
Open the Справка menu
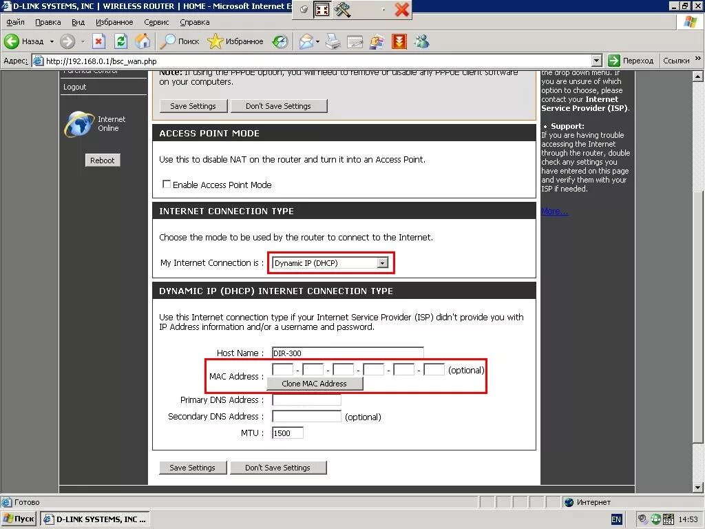[x=195, y=22]
